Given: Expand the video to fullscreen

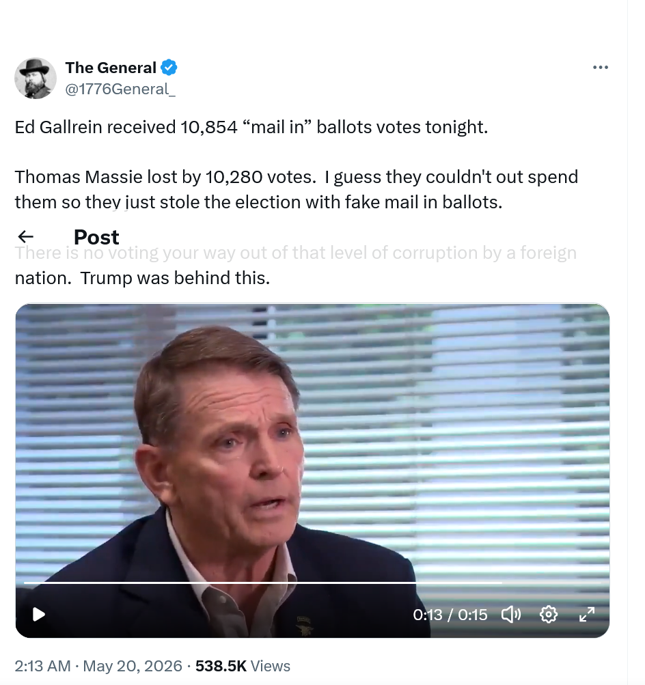Looking at the screenshot, I should click(586, 614).
